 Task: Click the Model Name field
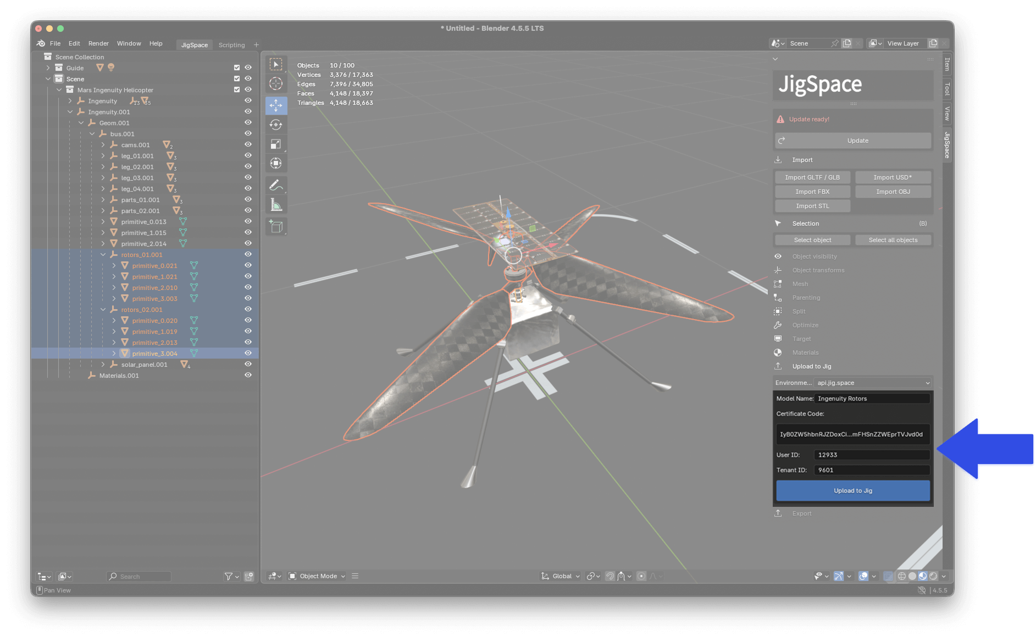(872, 399)
